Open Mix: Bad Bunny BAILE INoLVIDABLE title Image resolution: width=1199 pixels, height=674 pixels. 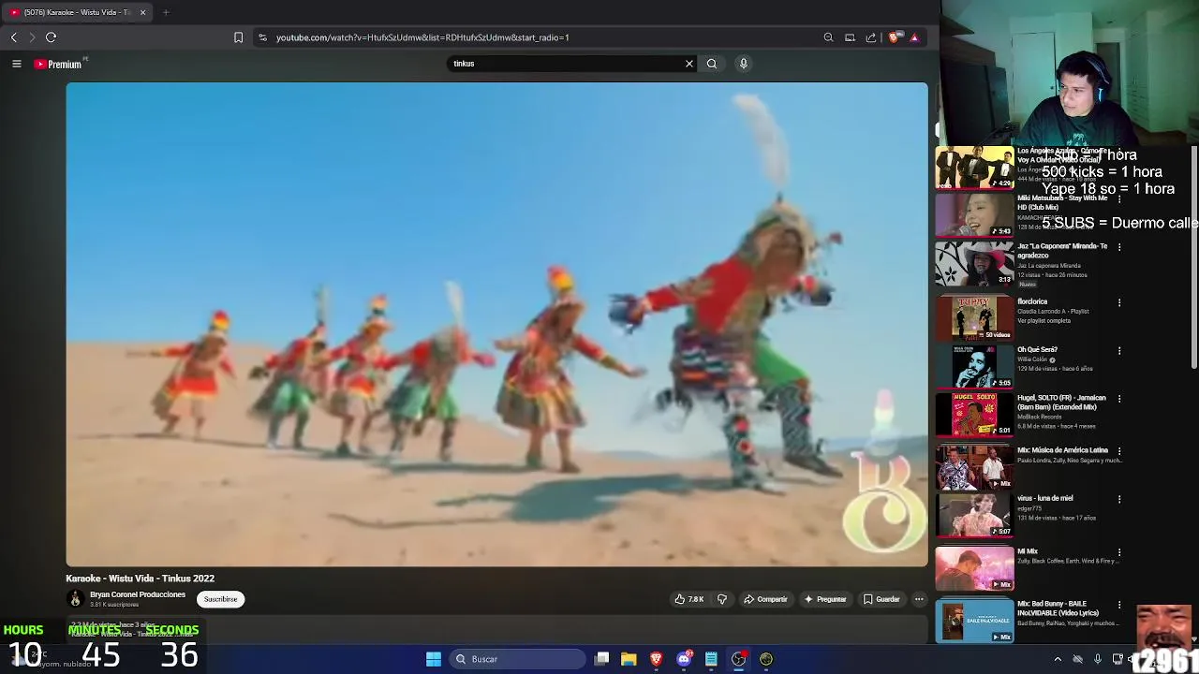coord(1058,608)
